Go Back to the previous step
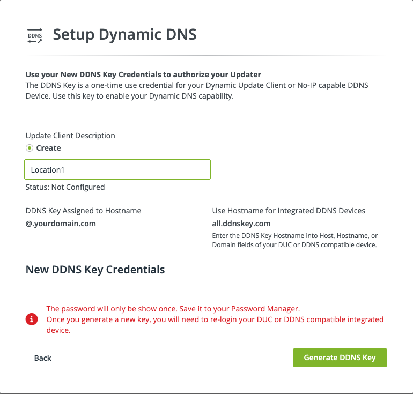Image resolution: width=413 pixels, height=394 pixels. 43,358
